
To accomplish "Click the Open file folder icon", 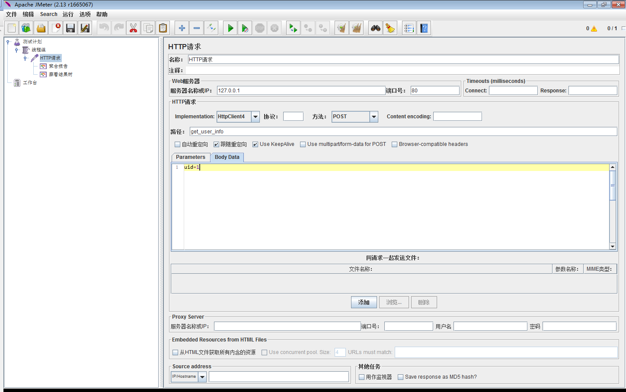I will pyautogui.click(x=41, y=28).
